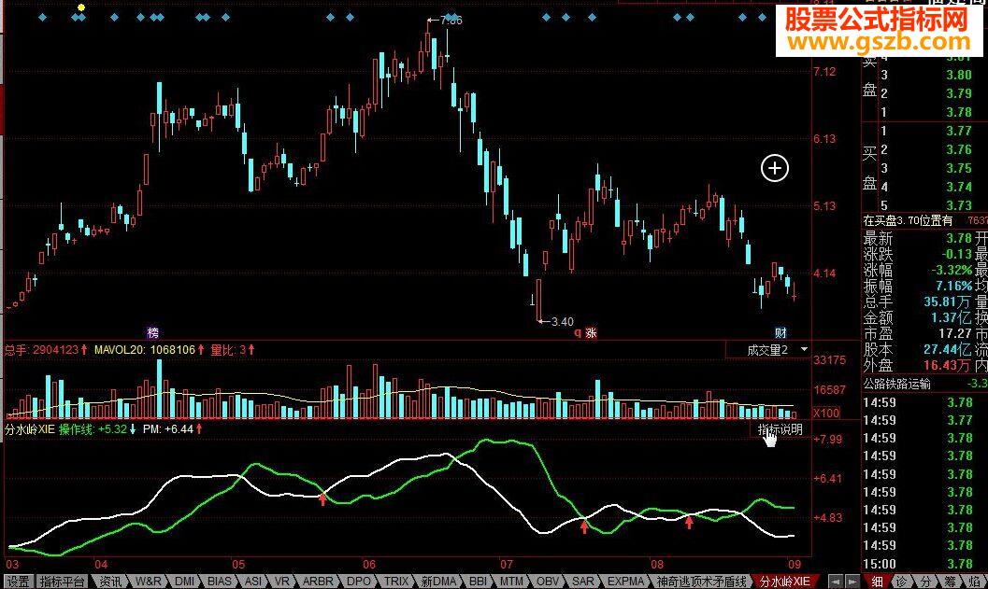Viewport: 988px width, 589px height.
Task: Click the 指标说明 button
Action: coord(780,429)
